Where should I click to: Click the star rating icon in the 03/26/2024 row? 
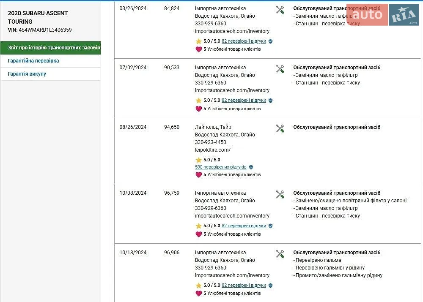[x=198, y=41]
